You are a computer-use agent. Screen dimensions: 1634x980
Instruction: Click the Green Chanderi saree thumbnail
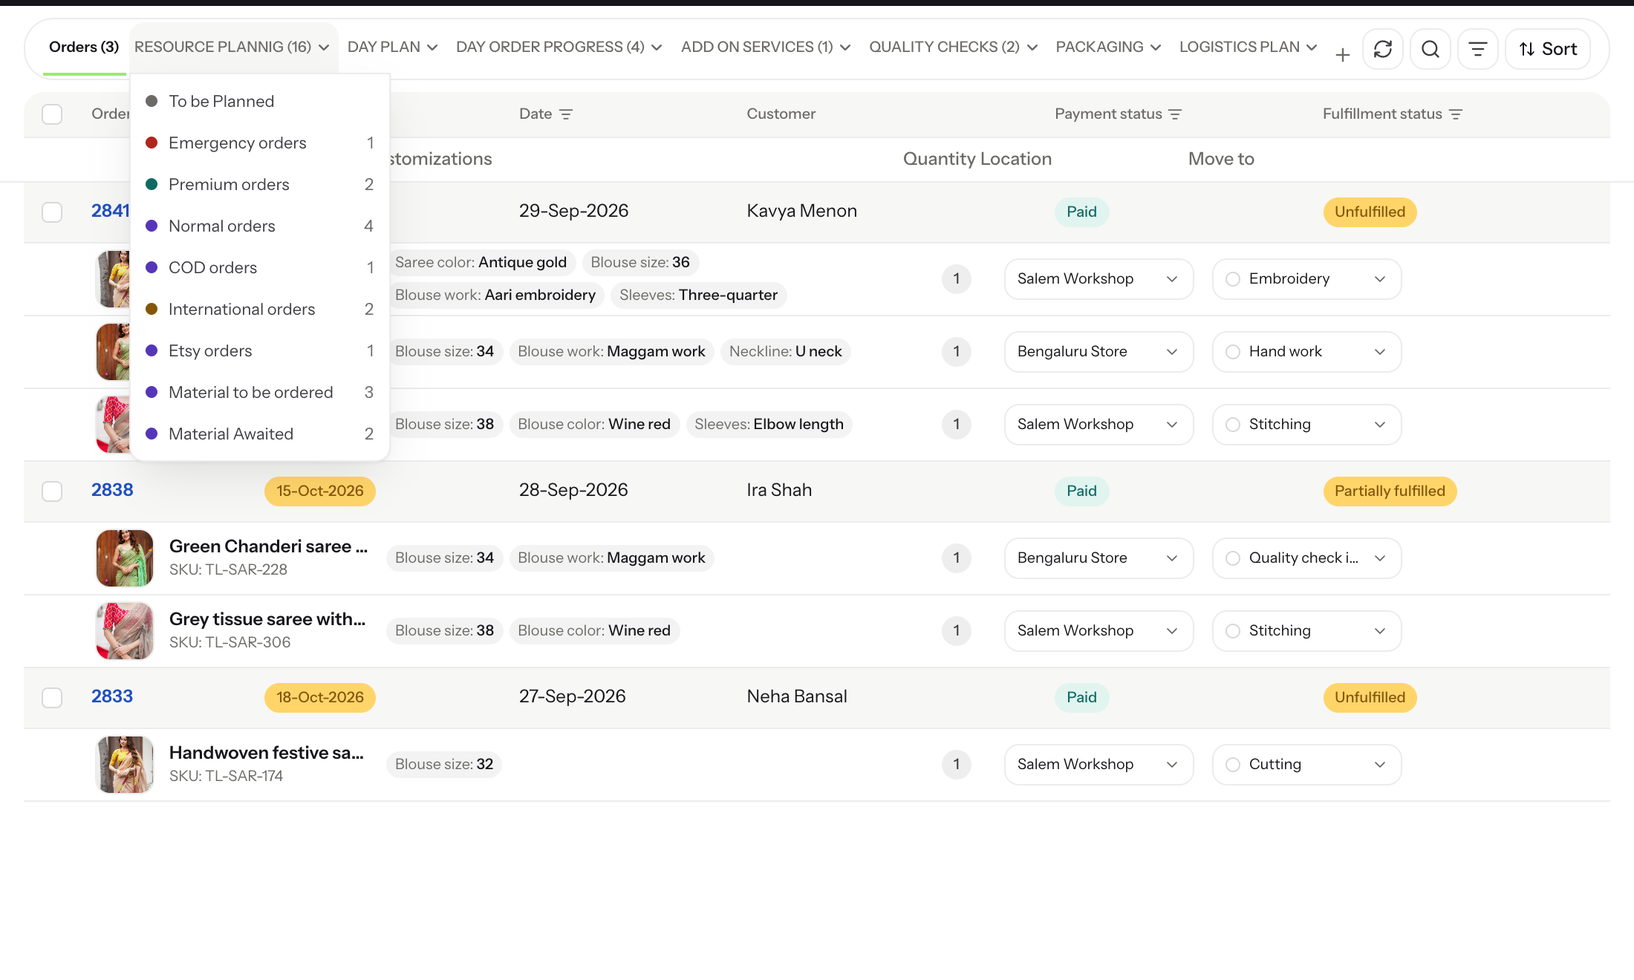pos(125,558)
